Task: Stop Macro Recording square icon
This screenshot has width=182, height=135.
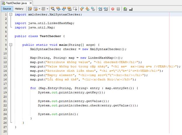Action: [118, 9]
